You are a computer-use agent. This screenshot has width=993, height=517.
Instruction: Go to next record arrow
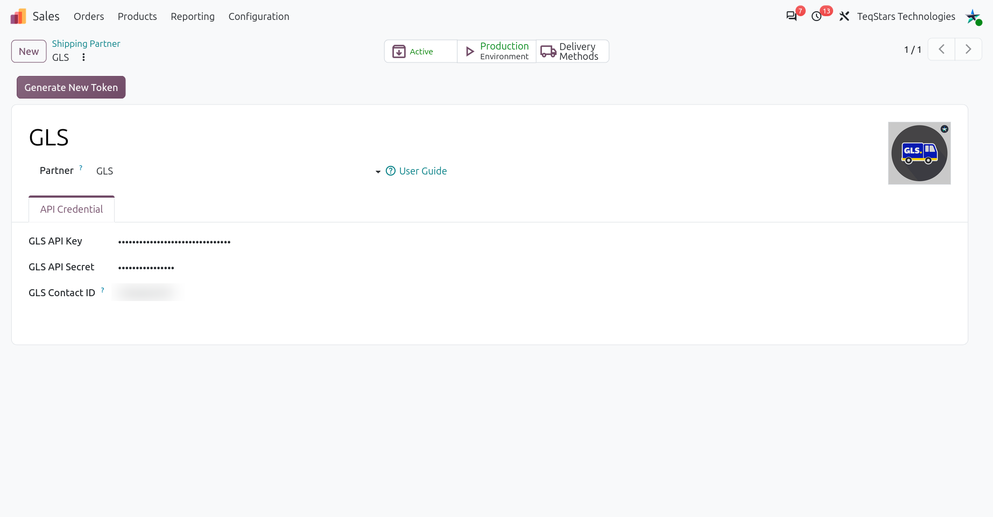click(x=968, y=49)
